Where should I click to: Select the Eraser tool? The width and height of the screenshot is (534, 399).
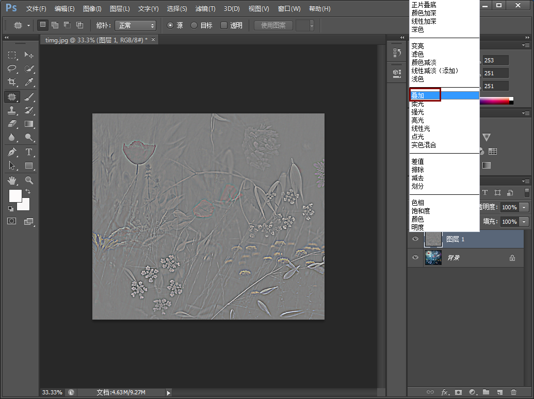(x=12, y=124)
